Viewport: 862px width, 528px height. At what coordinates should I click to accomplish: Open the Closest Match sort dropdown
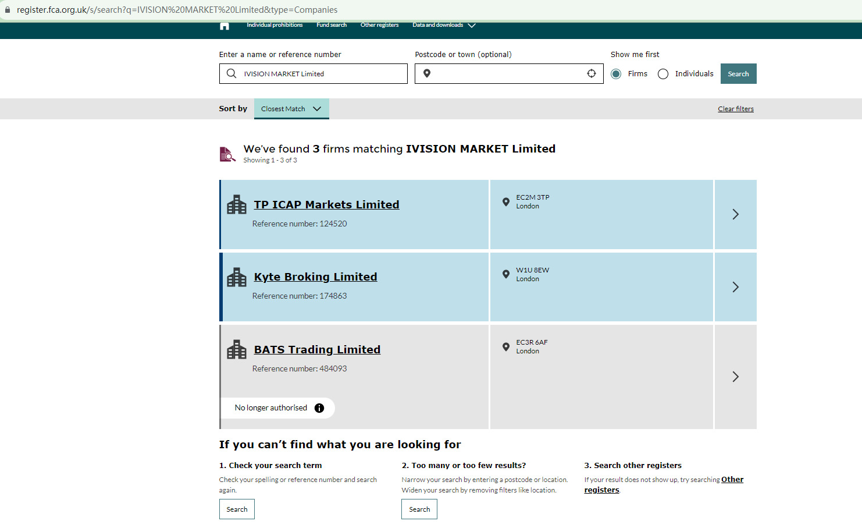click(291, 109)
